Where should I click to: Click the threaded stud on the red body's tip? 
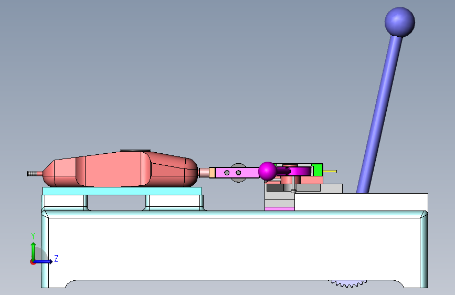pyautogui.click(x=32, y=174)
